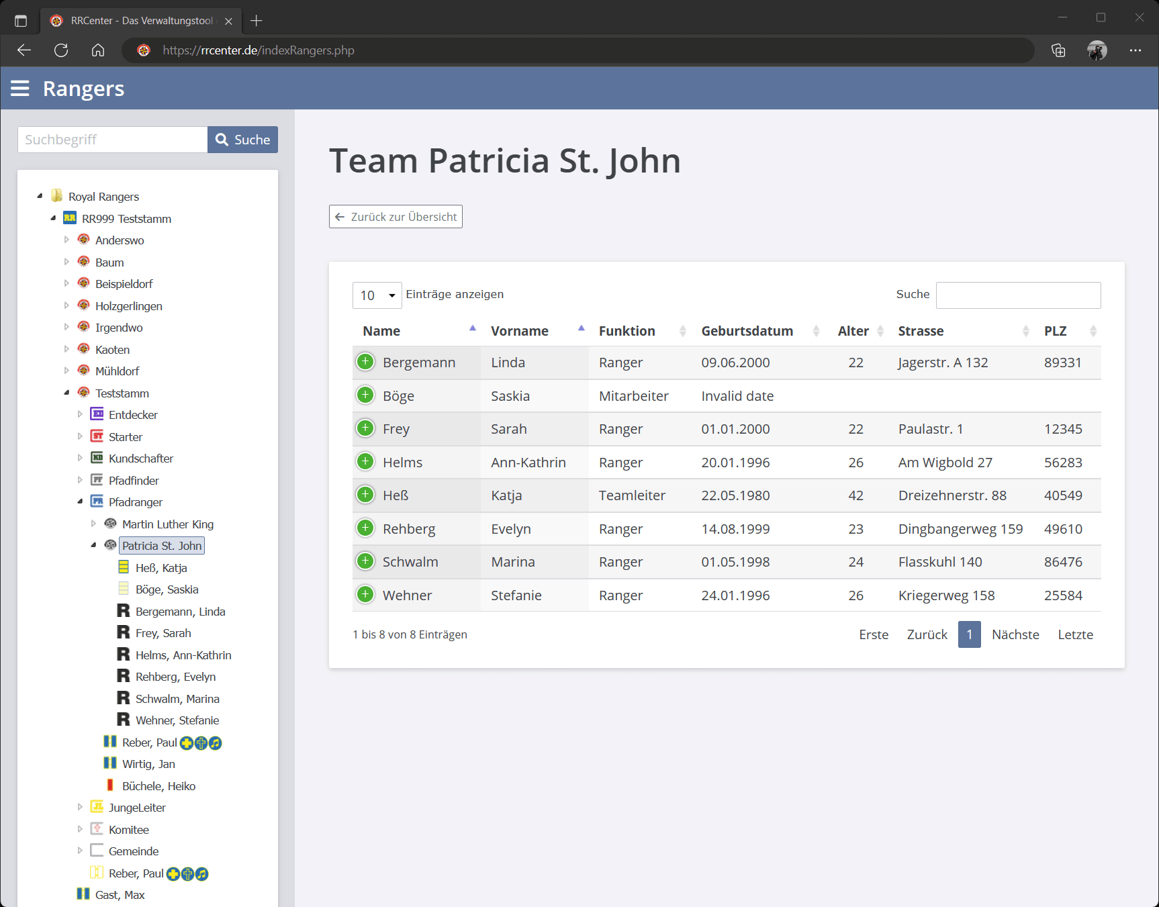1159x907 pixels.
Task: Click green plus icon for Bergemann row
Action: coord(365,363)
